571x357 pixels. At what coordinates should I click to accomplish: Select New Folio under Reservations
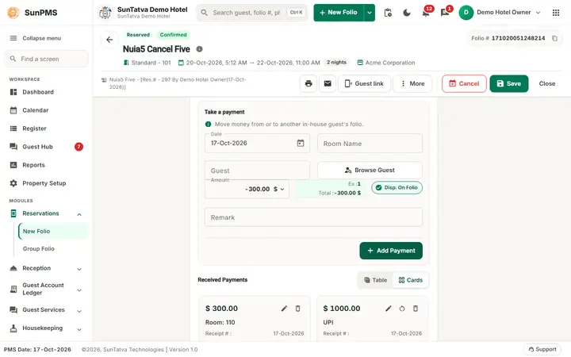click(x=53, y=232)
